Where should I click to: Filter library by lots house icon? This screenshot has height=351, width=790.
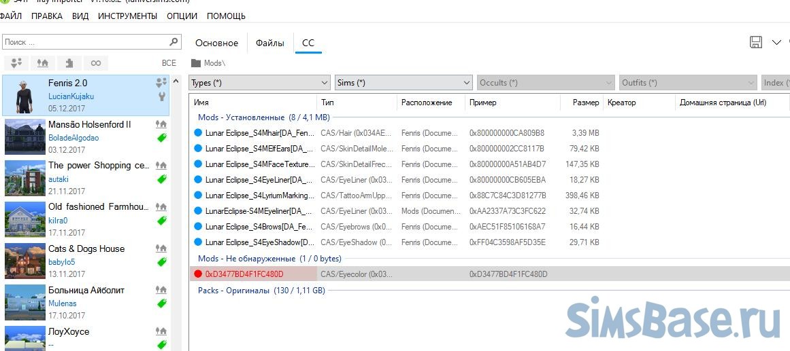tap(43, 63)
